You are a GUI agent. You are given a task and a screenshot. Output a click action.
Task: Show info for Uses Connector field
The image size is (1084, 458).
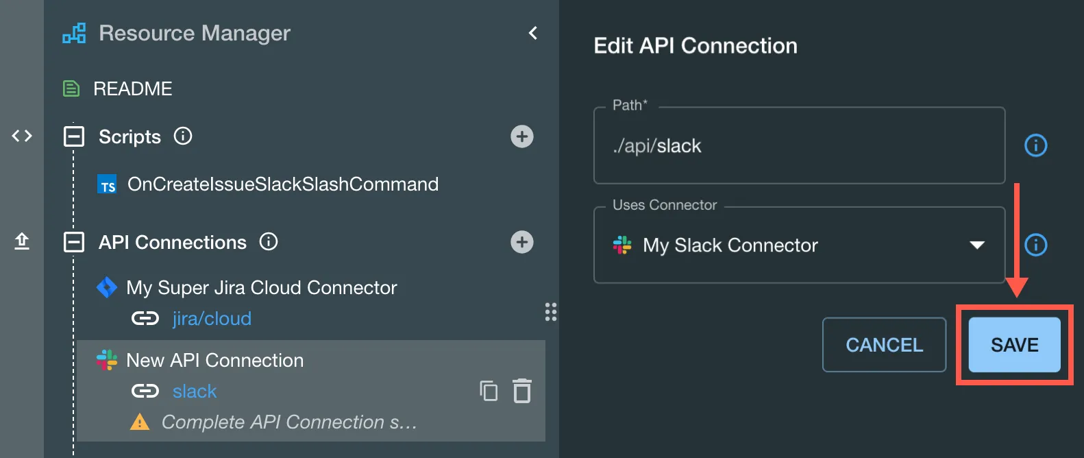click(1035, 245)
